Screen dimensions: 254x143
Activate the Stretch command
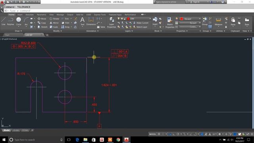coord(42,27)
